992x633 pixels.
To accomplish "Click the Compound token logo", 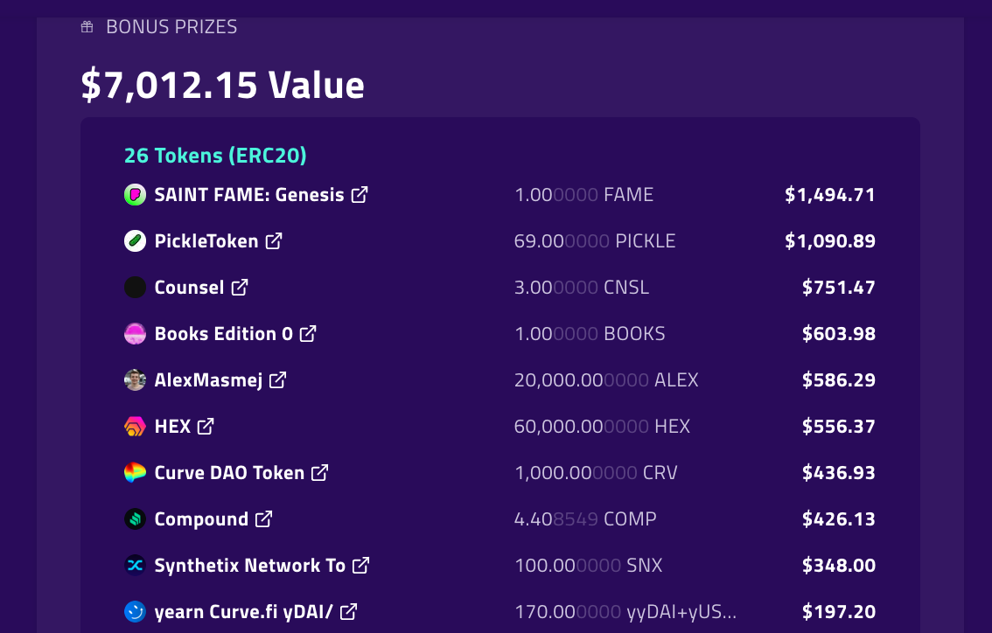I will pos(135,519).
